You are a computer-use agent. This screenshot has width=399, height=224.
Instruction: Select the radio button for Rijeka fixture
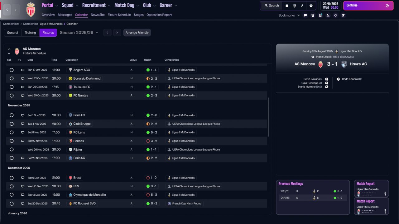[x=12, y=150]
